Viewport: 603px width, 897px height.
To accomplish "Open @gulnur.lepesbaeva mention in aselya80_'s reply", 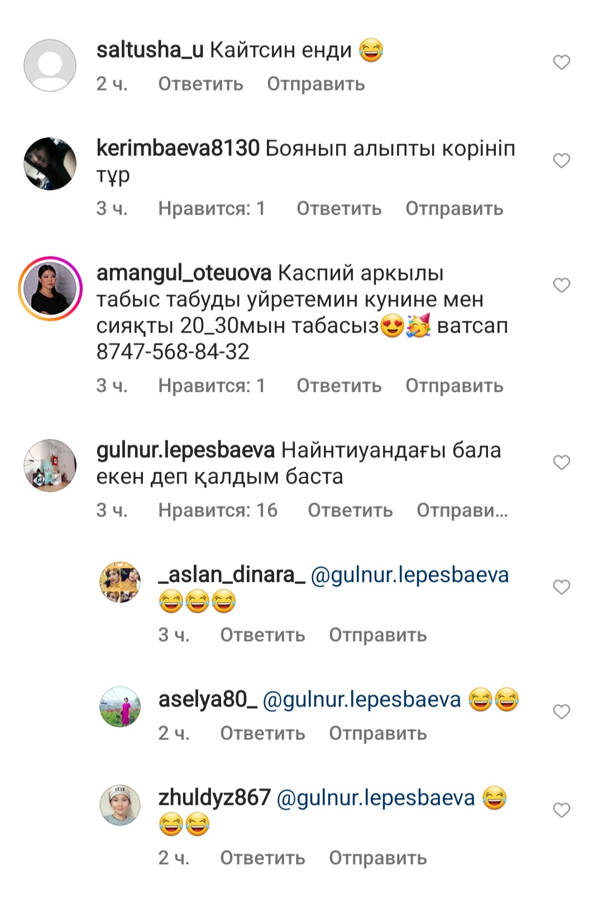I will (x=362, y=700).
